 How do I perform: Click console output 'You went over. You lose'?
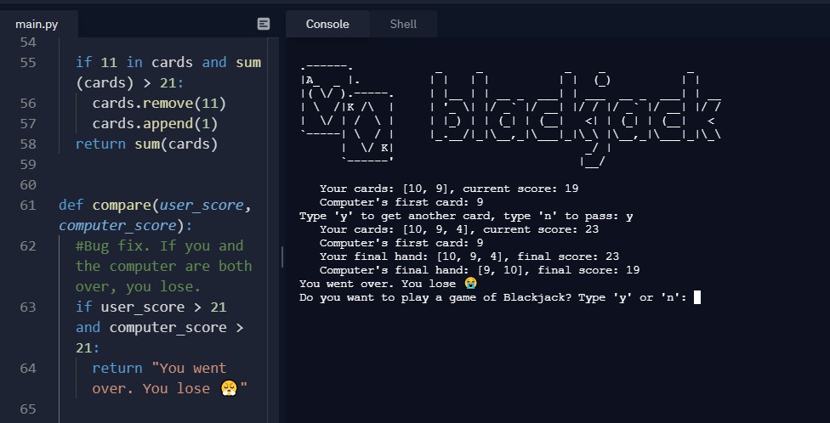pyautogui.click(x=388, y=284)
